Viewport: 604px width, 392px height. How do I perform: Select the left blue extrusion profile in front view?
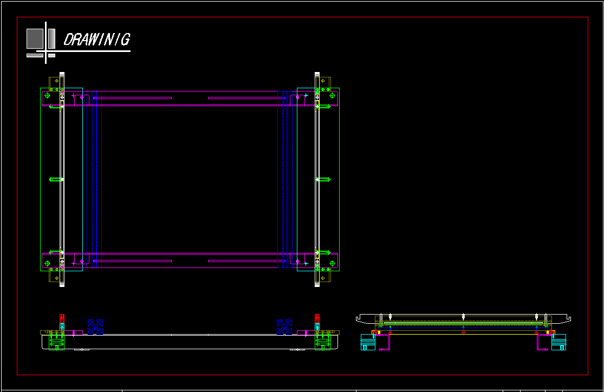[x=95, y=326]
